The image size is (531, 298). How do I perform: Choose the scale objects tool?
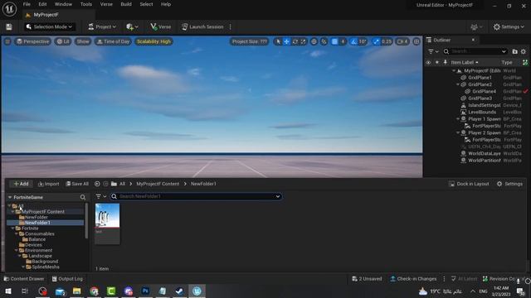pos(303,41)
